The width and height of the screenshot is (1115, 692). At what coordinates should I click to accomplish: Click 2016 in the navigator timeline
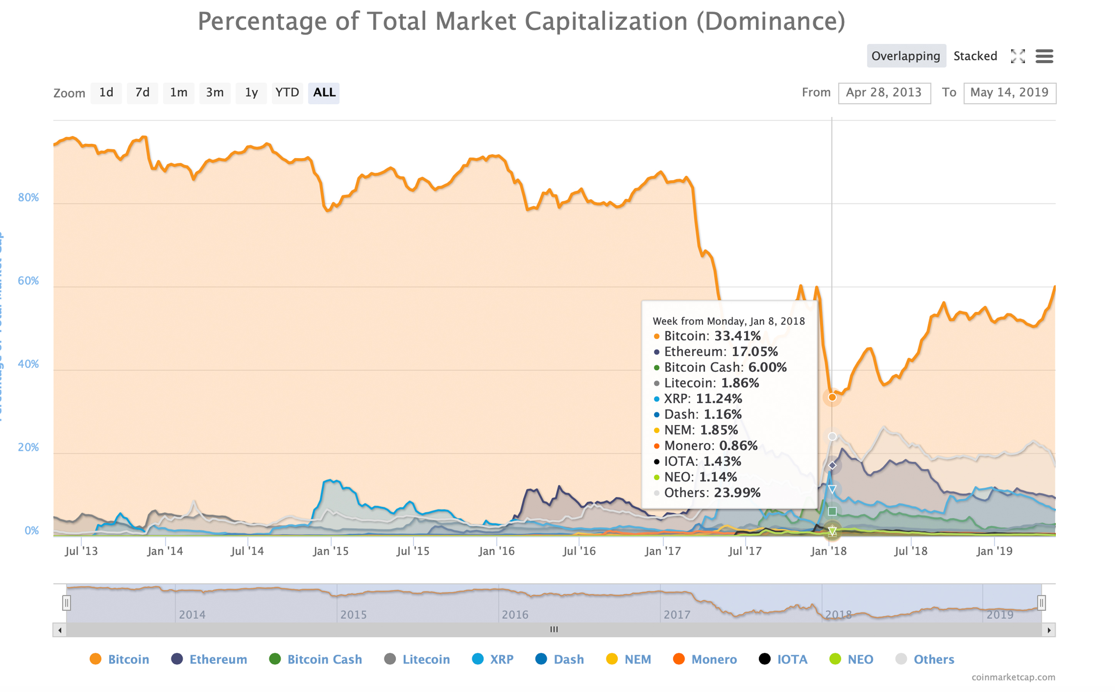pyautogui.click(x=515, y=615)
